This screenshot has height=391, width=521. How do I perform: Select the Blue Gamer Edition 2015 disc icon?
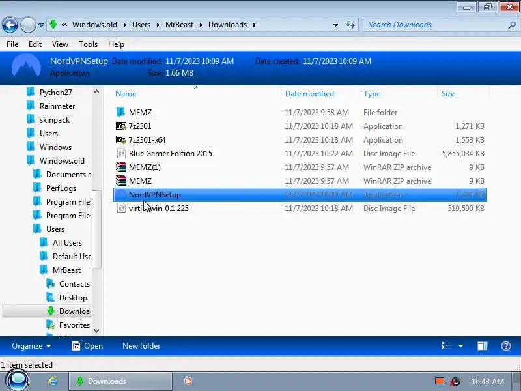tap(121, 154)
